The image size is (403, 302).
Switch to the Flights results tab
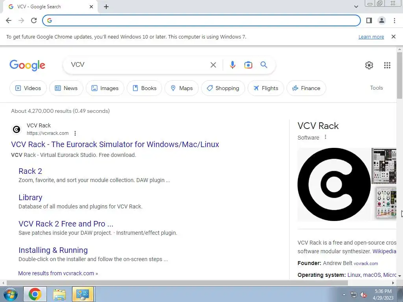[x=266, y=88]
